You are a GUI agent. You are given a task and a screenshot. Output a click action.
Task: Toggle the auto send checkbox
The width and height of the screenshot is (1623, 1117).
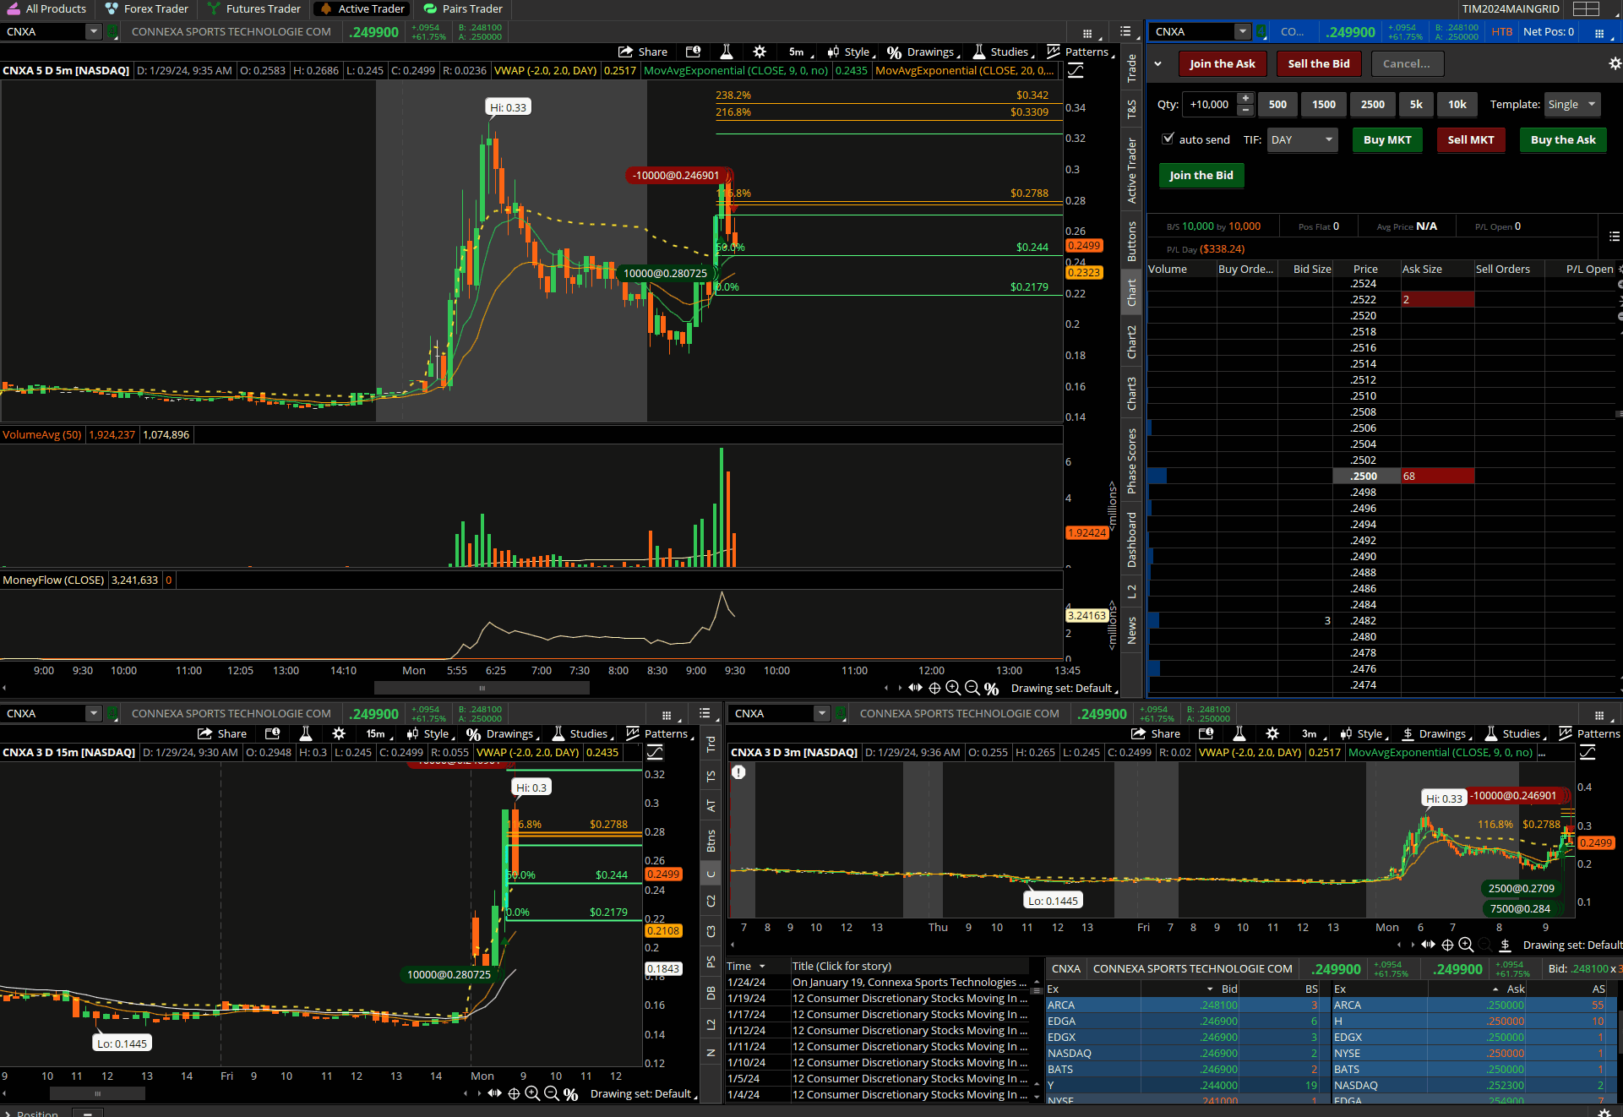(1168, 139)
